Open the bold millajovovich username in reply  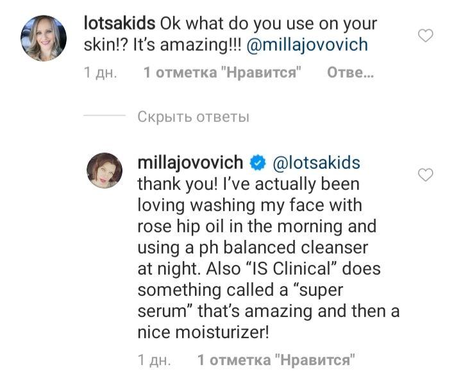point(191,162)
